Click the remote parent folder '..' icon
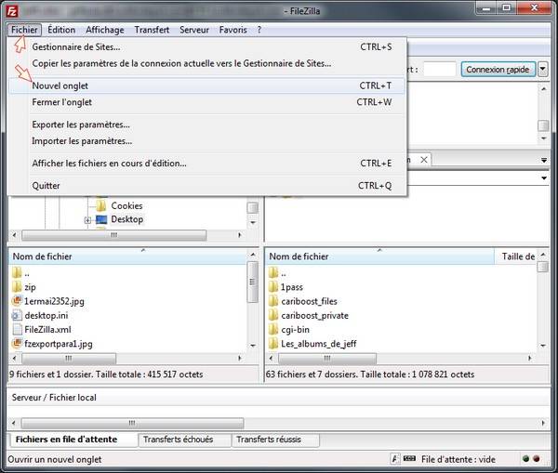The width and height of the screenshot is (558, 473). (x=273, y=273)
